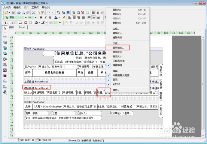The height and width of the screenshot is (144, 207).
Task: Cut the selection with scissors icon
Action: click(34, 13)
